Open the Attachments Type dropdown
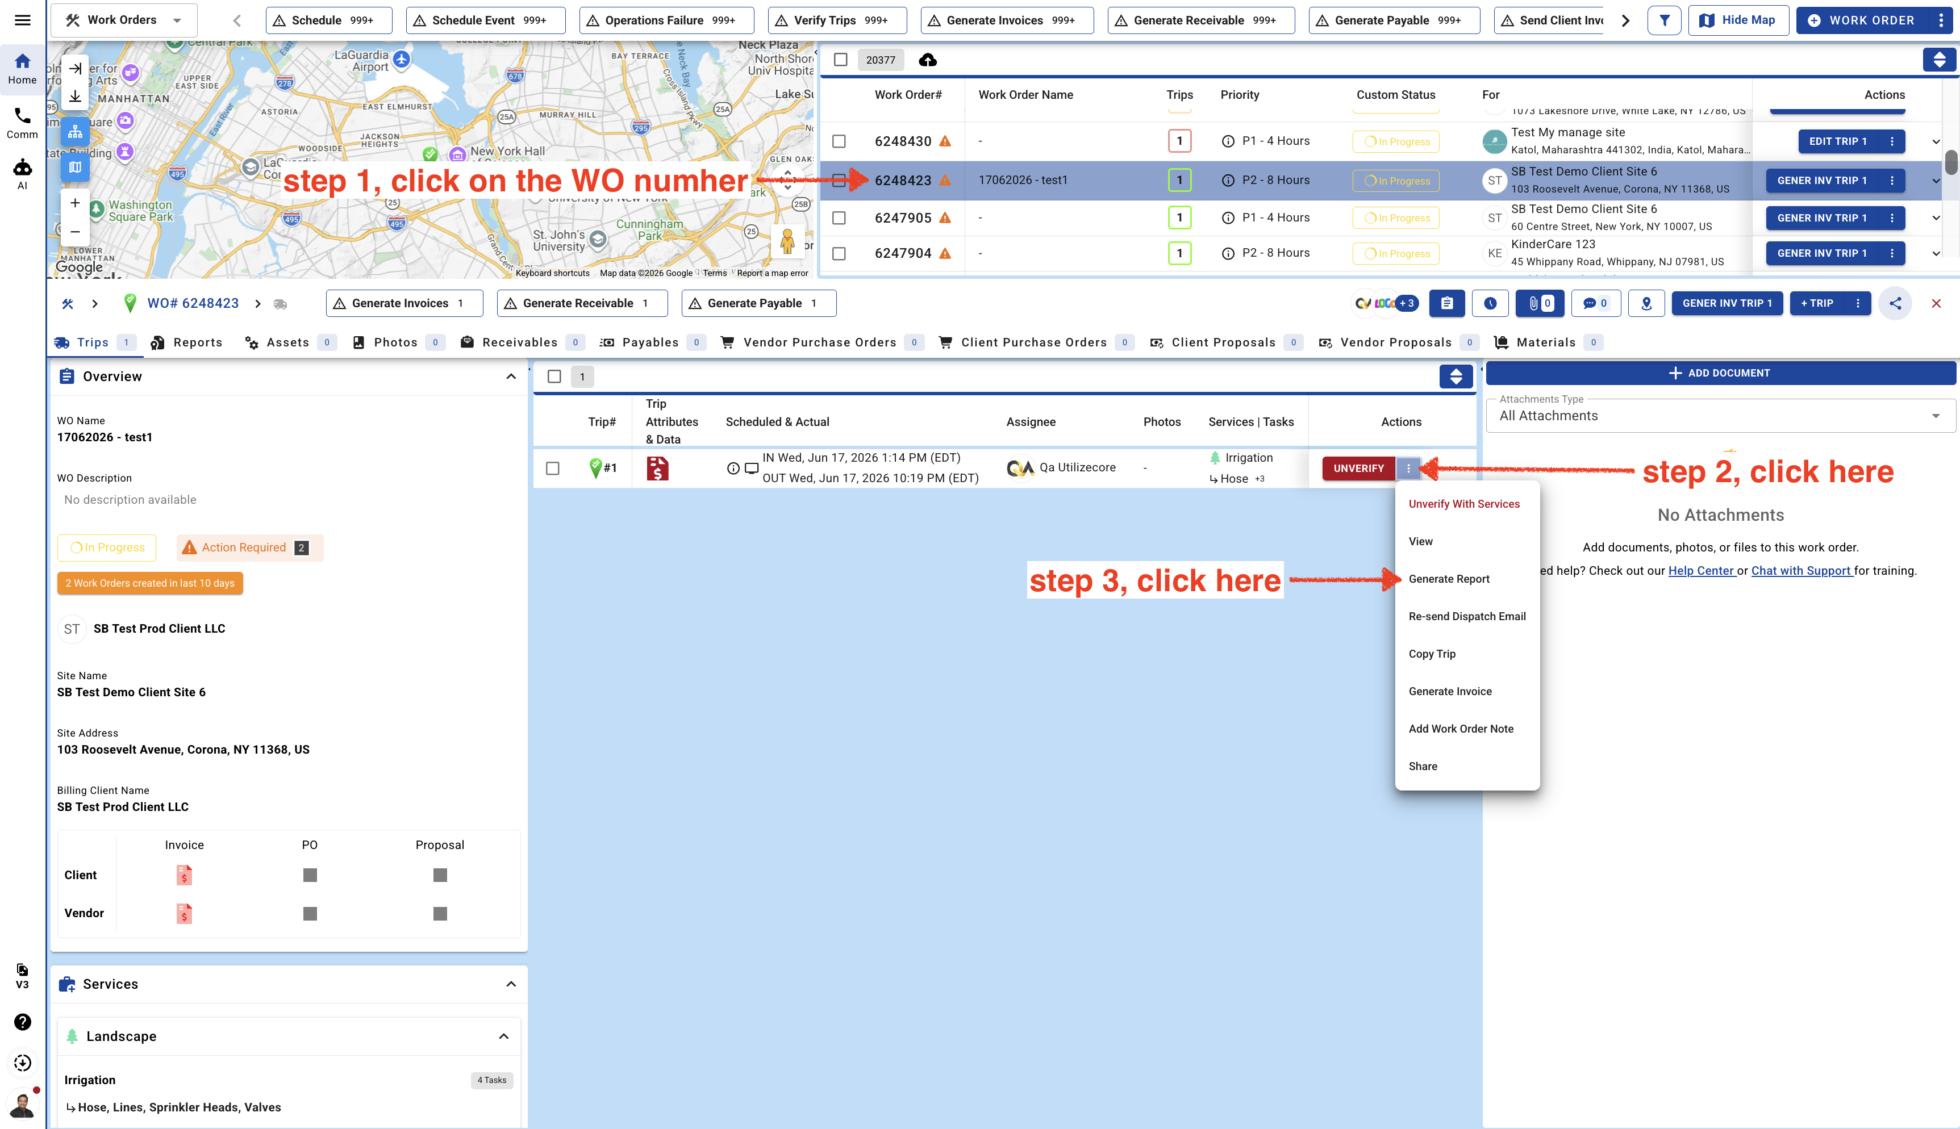The width and height of the screenshot is (1960, 1129). (x=1720, y=416)
